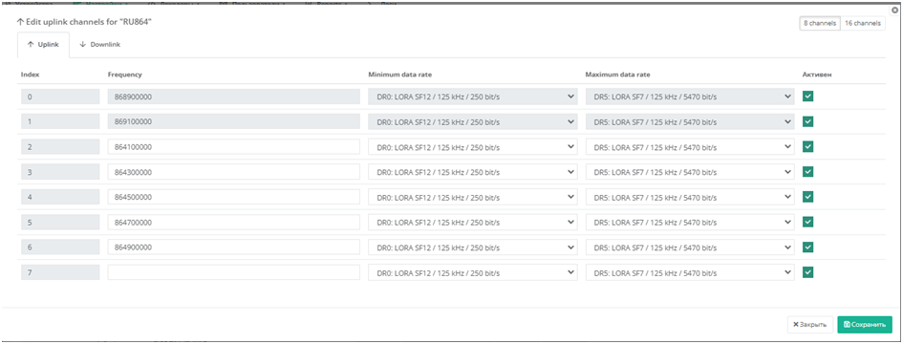Click the Сохранить save button
The height and width of the screenshot is (344, 903).
point(865,324)
